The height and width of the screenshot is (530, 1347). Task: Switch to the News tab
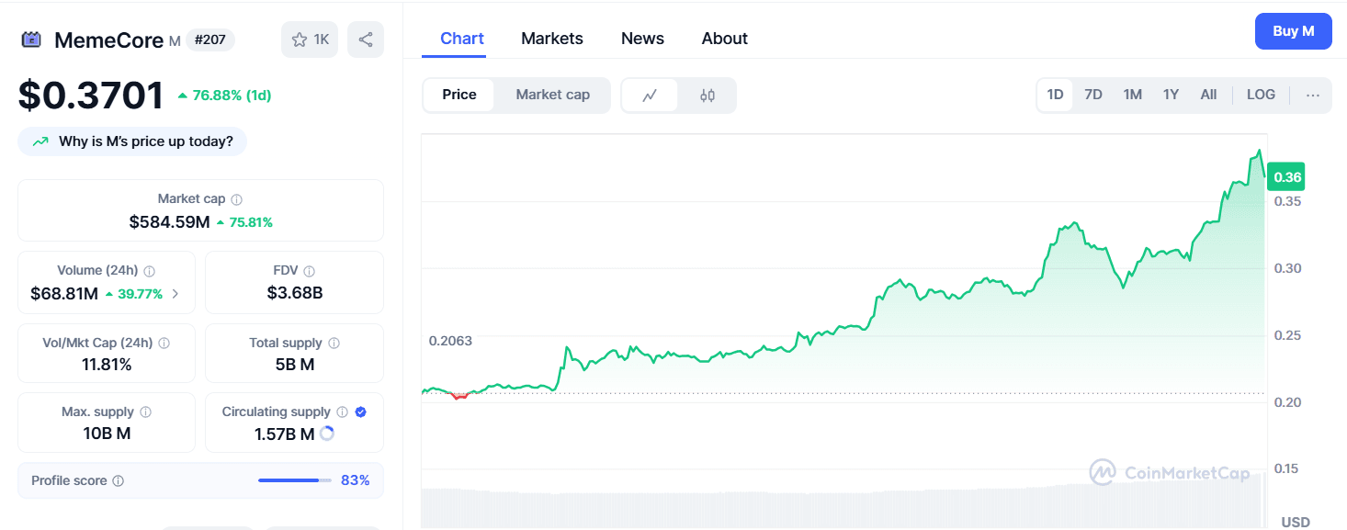point(642,39)
